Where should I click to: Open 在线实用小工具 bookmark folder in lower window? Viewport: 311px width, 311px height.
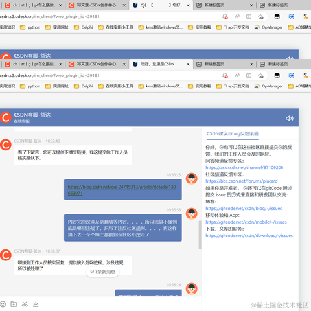115,86
